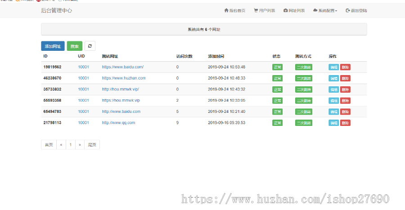Toggle 二次跳转 mode for www.huzhan.com row
The height and width of the screenshot is (210, 405).
click(303, 78)
